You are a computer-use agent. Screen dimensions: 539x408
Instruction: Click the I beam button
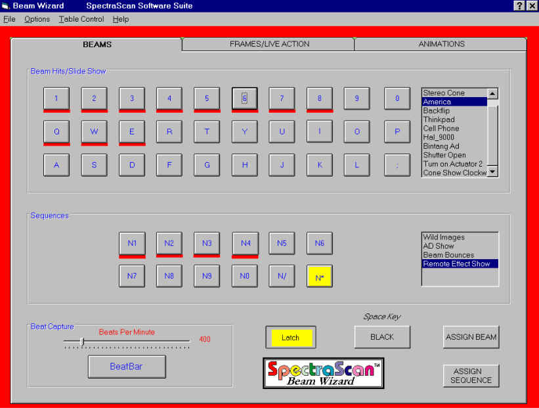(x=319, y=131)
